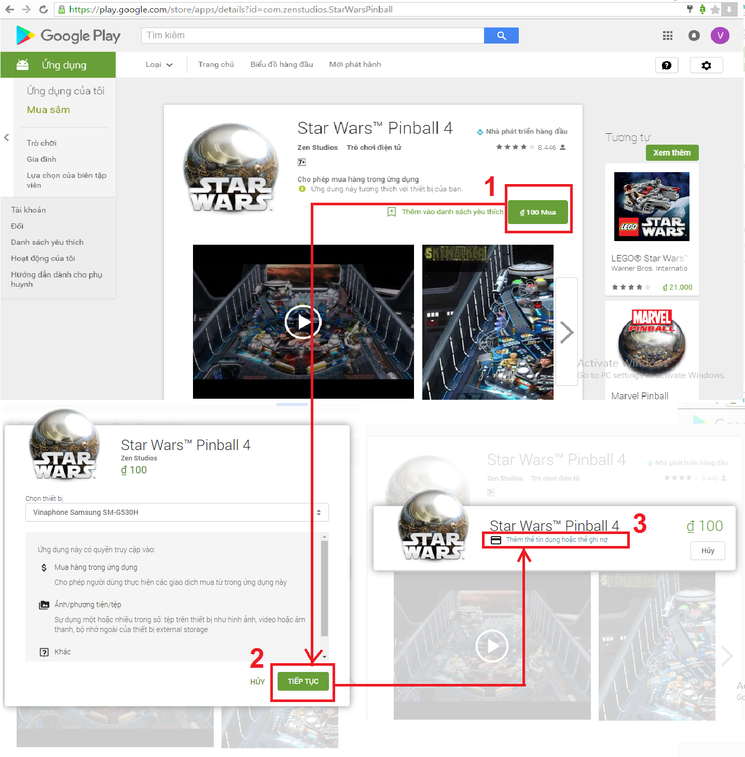The height and width of the screenshot is (757, 745).
Task: Click the browser back arrow
Action: [x=10, y=9]
